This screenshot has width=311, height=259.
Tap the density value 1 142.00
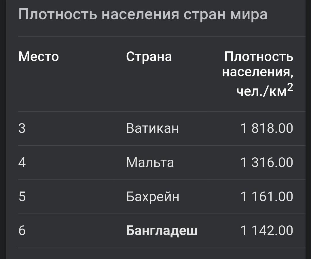[x=267, y=231]
